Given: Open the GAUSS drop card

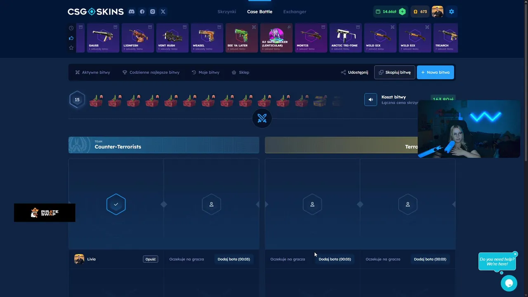Looking at the screenshot, I should tap(103, 38).
